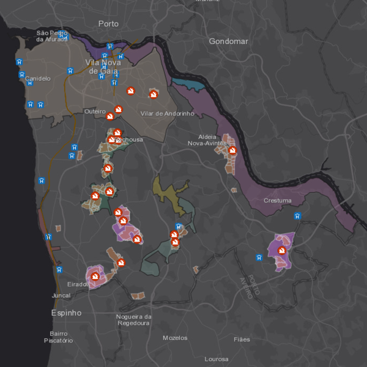Click coastal hospital marker directly above Eirado label

pyautogui.click(x=59, y=270)
